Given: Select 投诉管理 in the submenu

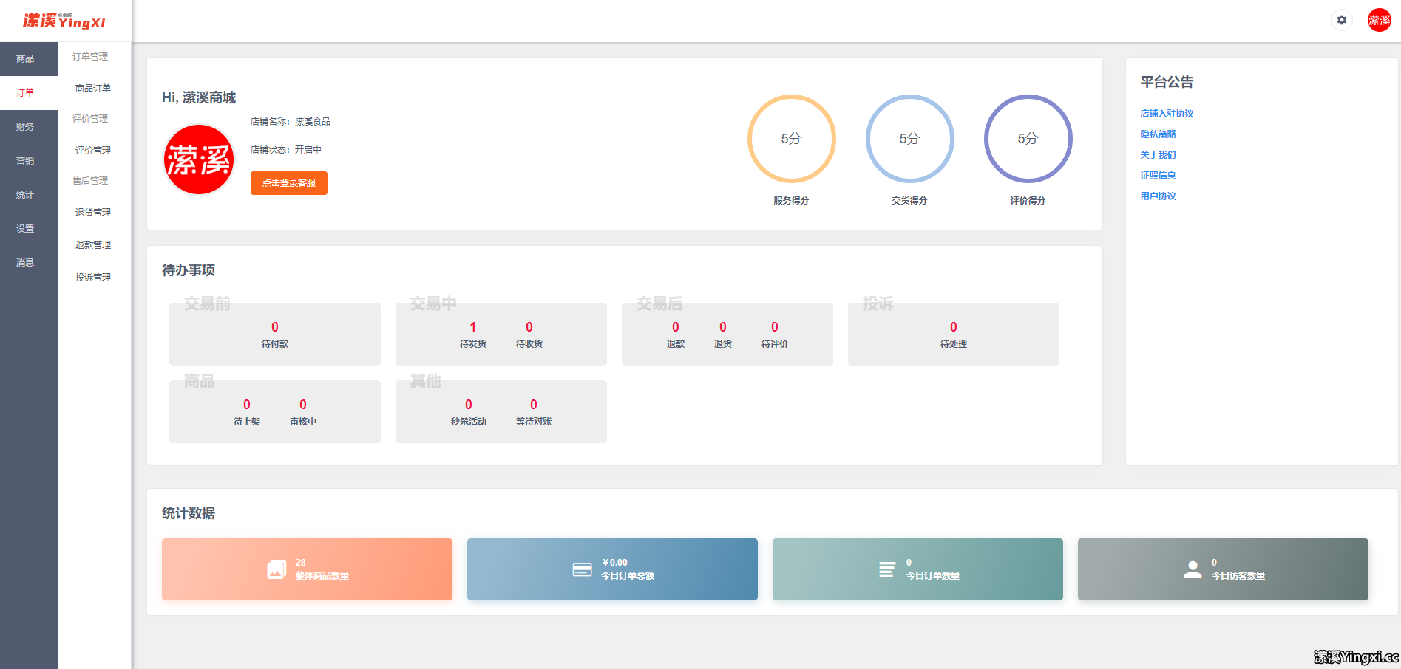Looking at the screenshot, I should coord(93,278).
